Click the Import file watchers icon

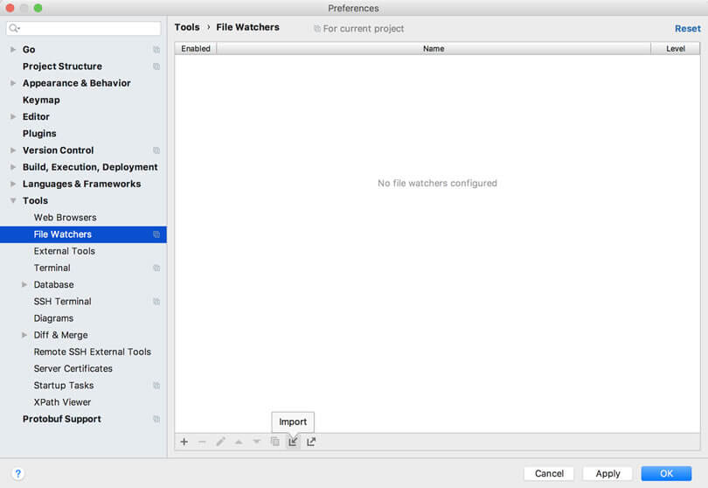point(293,442)
